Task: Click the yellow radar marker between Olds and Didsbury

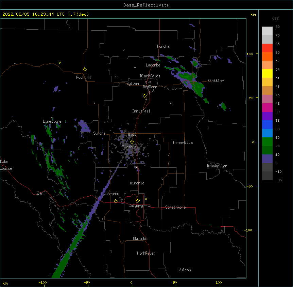Action: click(132, 142)
